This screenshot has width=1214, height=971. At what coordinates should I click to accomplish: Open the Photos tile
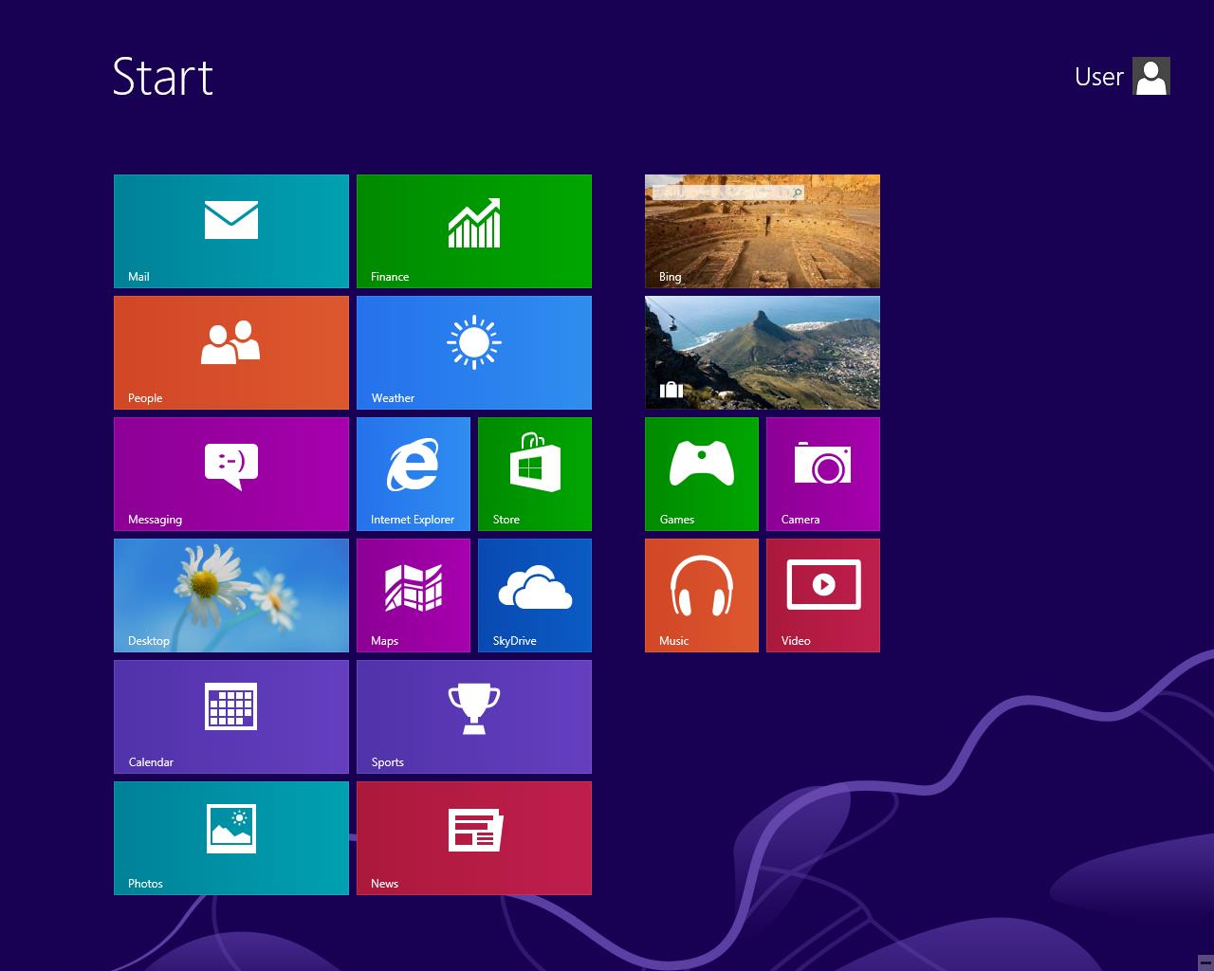pyautogui.click(x=231, y=838)
